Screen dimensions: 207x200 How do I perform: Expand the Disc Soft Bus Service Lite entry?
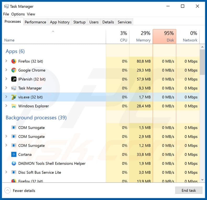click(6, 172)
